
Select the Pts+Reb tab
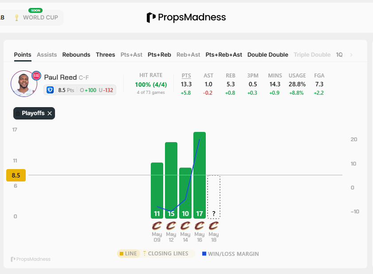159,54
